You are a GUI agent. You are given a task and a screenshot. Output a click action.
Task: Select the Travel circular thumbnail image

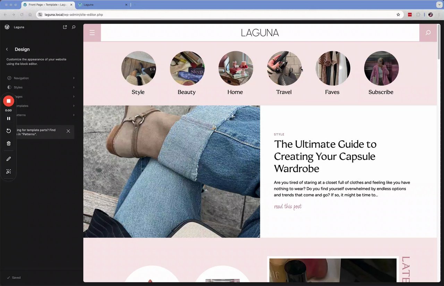(284, 68)
